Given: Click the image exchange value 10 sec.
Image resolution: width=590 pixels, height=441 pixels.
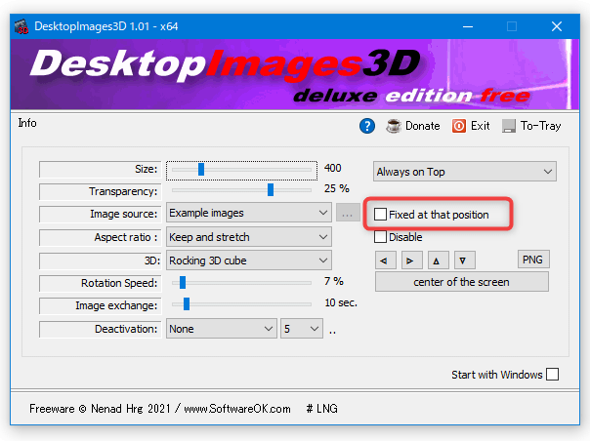Looking at the screenshot, I should 341,302.
